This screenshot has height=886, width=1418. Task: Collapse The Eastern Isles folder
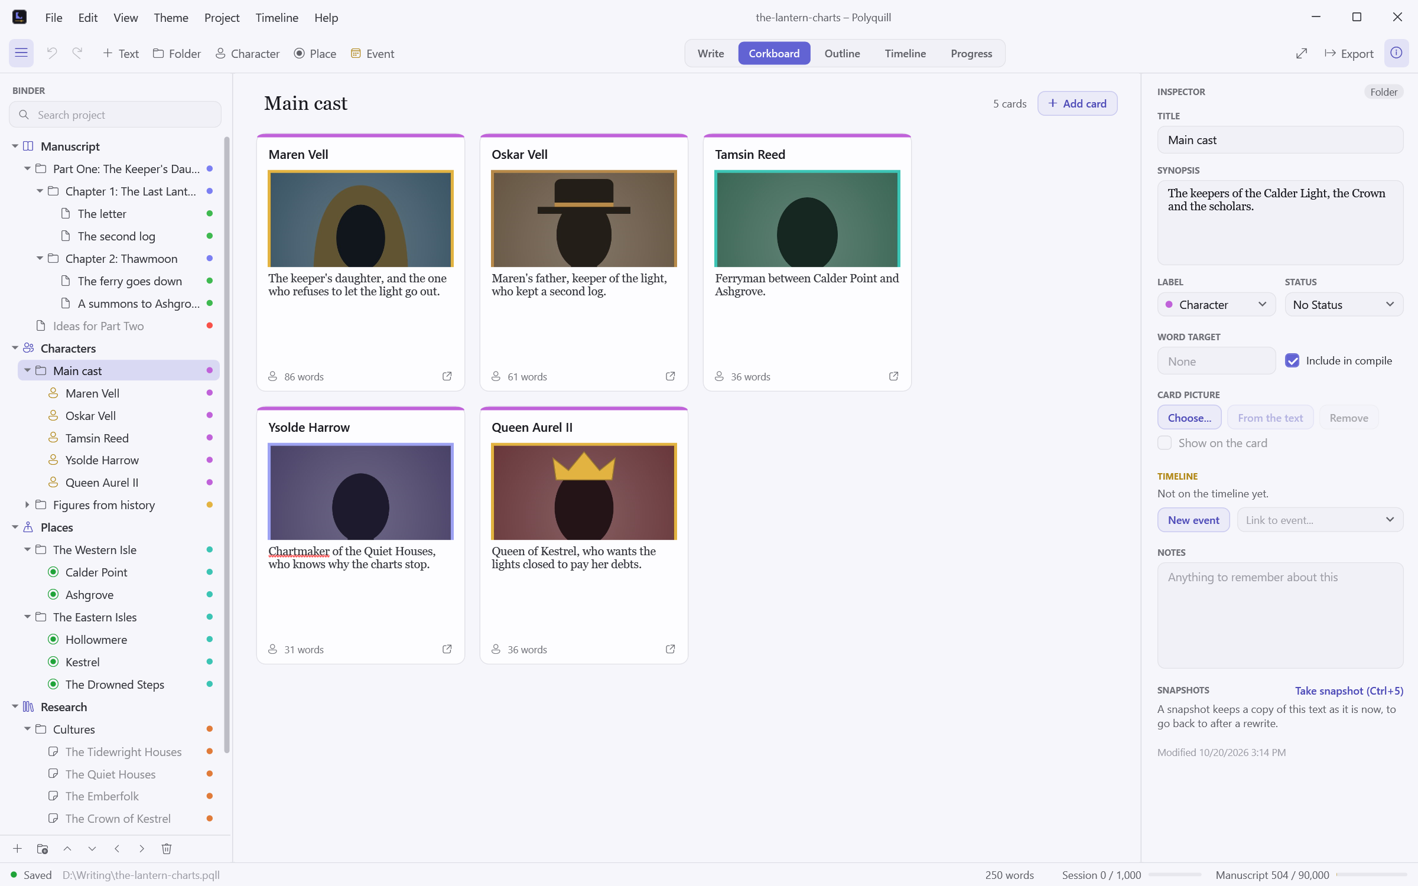tap(27, 617)
